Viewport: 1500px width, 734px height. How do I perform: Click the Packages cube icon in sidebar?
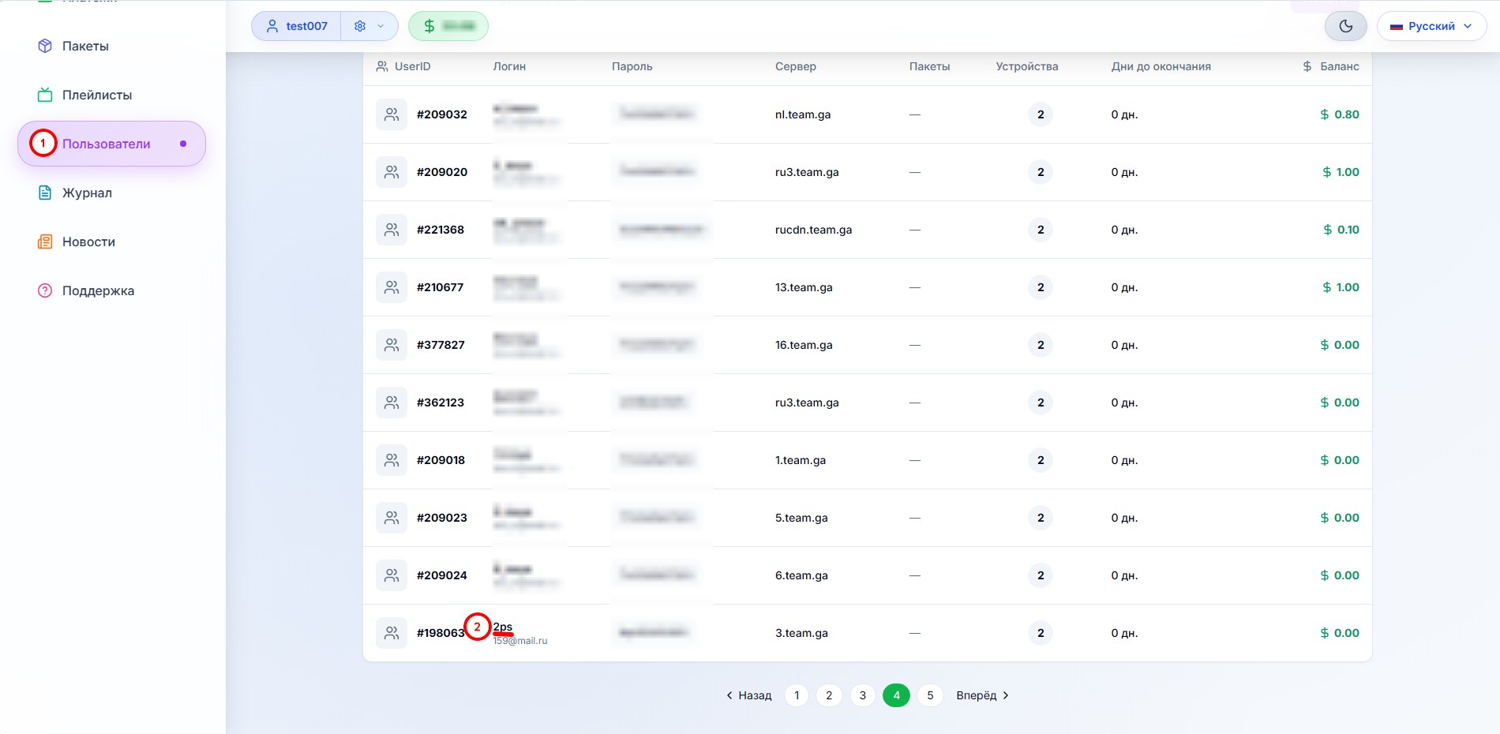coord(45,46)
